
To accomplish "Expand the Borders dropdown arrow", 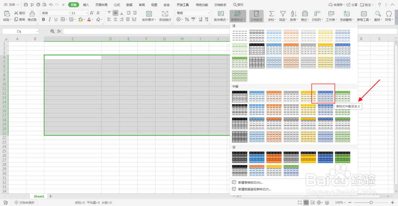I will [66, 19].
